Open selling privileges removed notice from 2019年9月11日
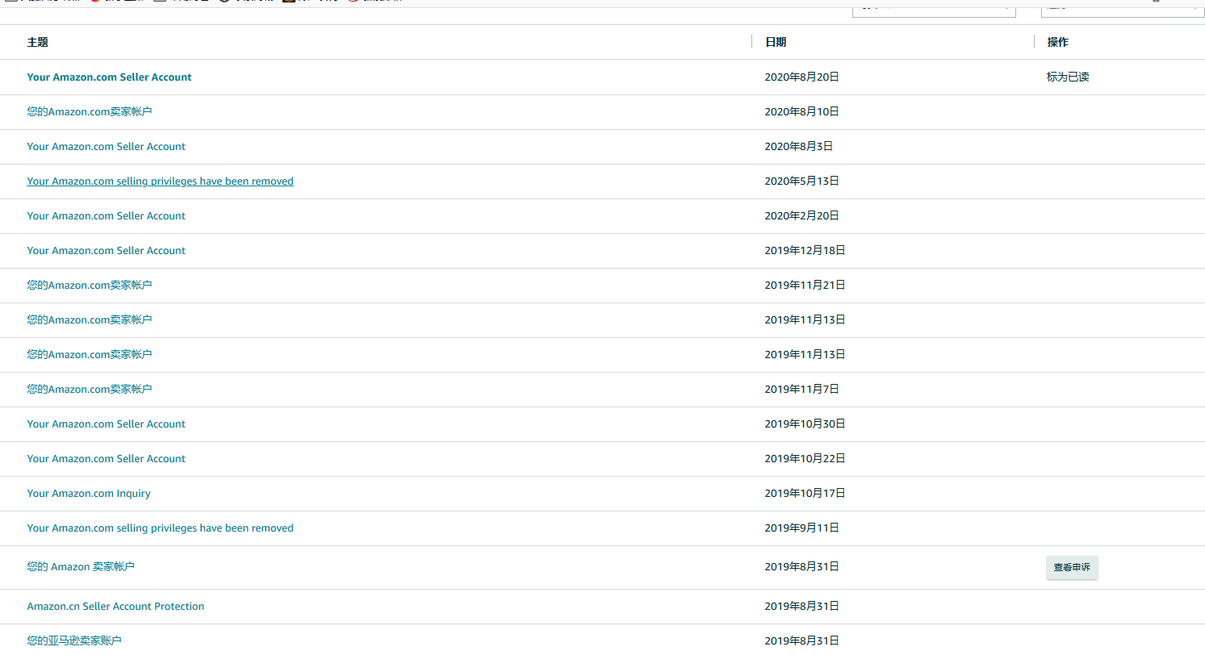This screenshot has width=1205, height=655. pyautogui.click(x=160, y=528)
